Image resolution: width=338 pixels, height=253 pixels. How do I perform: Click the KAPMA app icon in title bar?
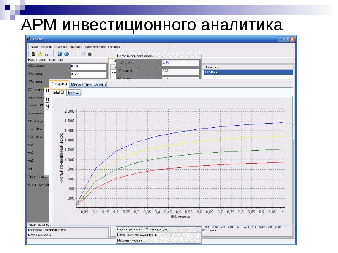(29, 39)
